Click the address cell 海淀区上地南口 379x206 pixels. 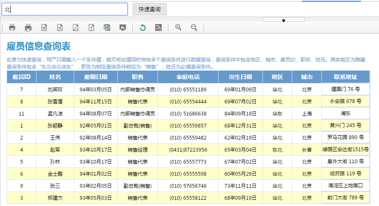pyautogui.click(x=345, y=186)
